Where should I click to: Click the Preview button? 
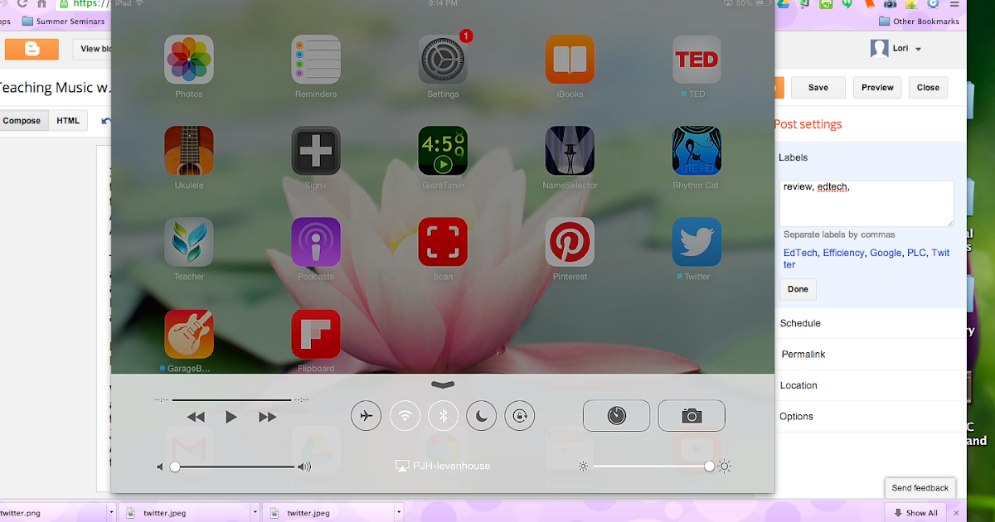pos(877,87)
